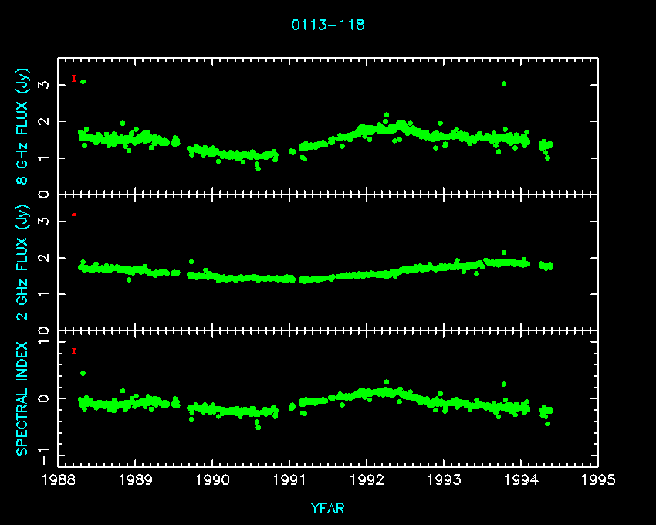
Task: Click the 1989 year tick label
Action: click(136, 480)
